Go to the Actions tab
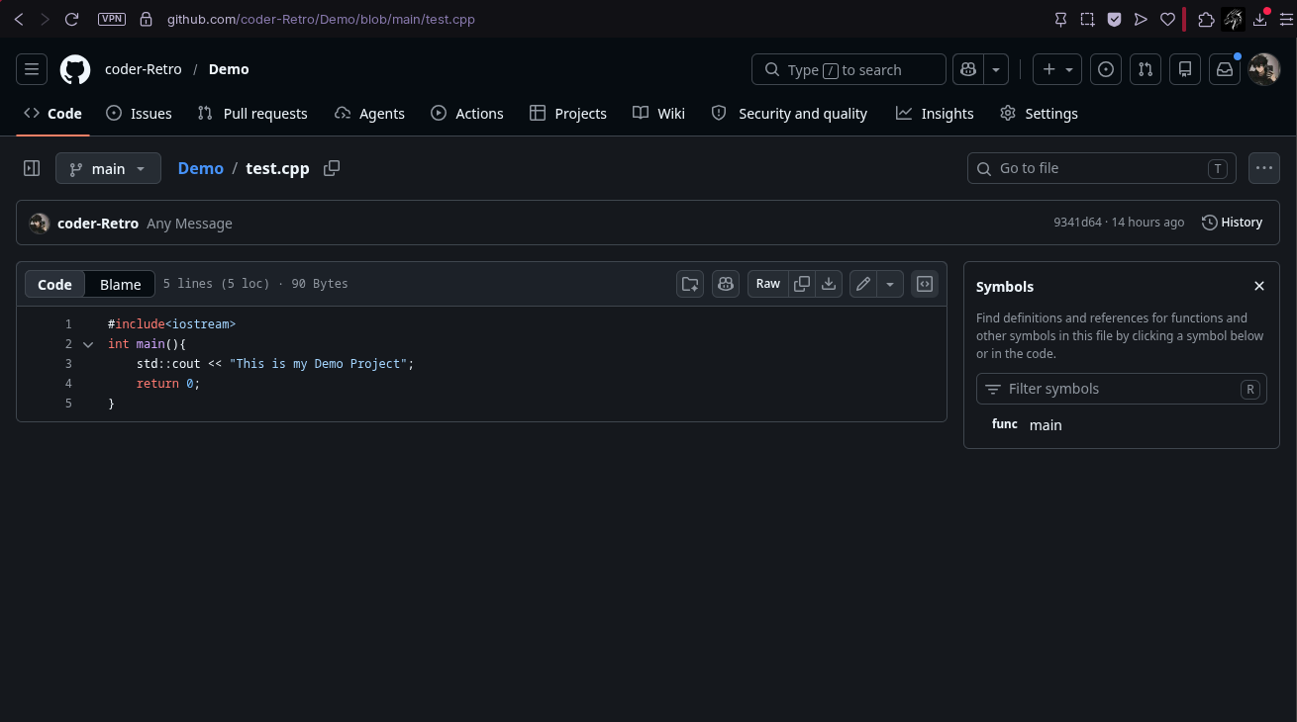 [x=467, y=113]
